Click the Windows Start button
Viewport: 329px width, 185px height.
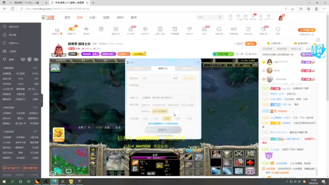click(4, 181)
